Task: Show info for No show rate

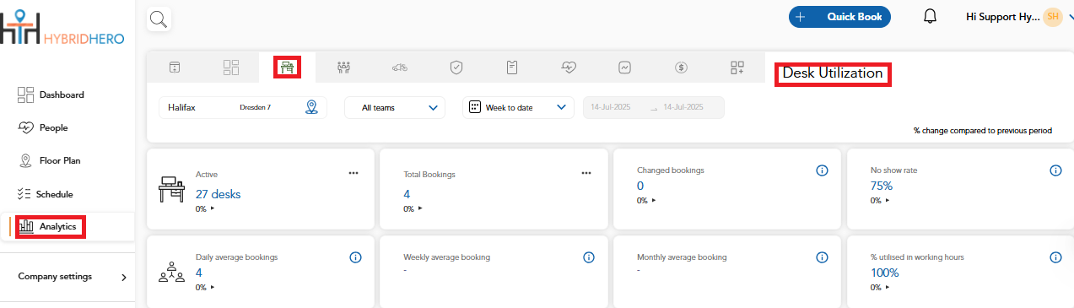Action: point(1055,170)
